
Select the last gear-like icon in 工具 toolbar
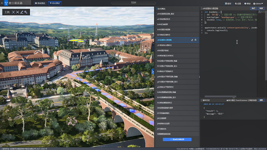26,12
